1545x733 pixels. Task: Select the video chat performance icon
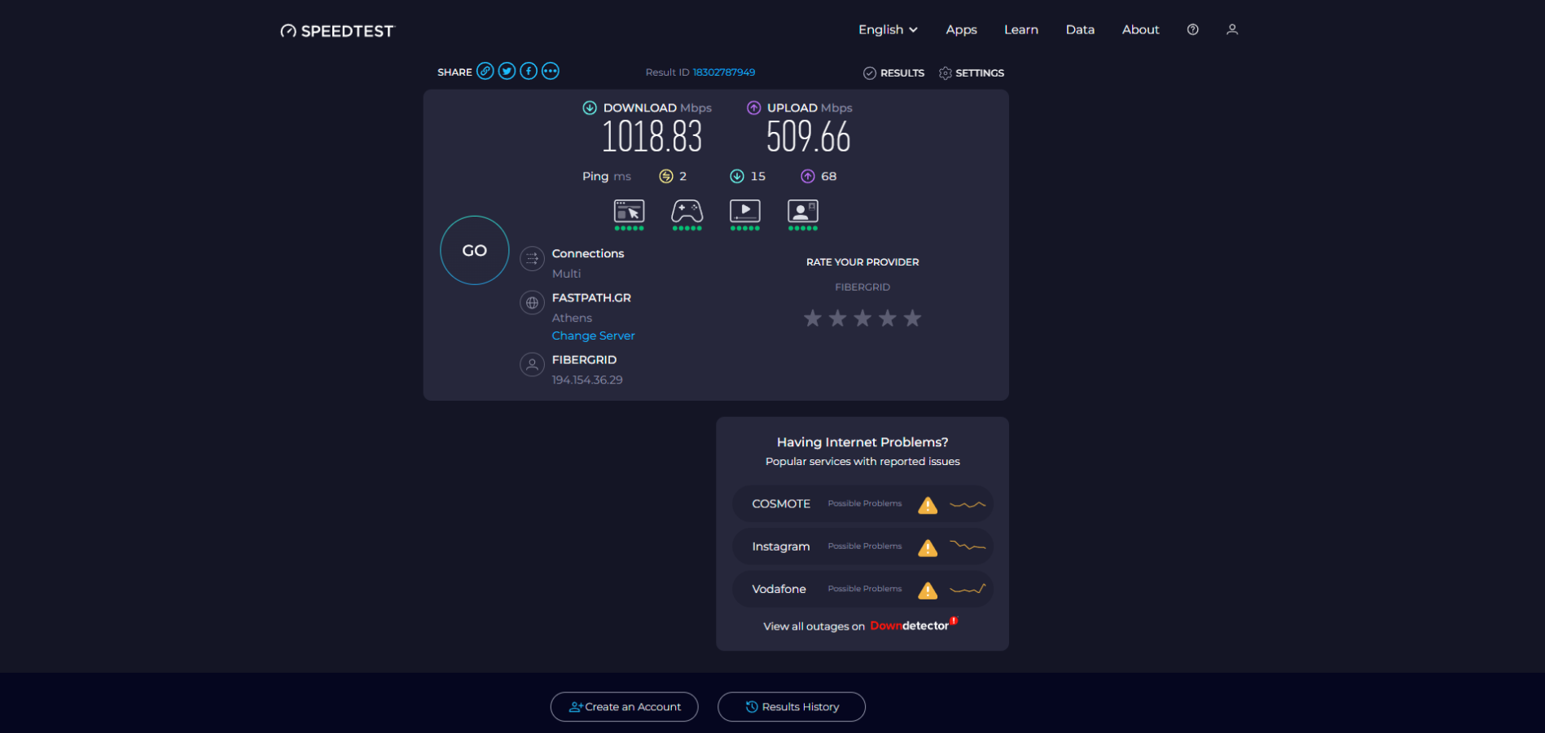[802, 212]
